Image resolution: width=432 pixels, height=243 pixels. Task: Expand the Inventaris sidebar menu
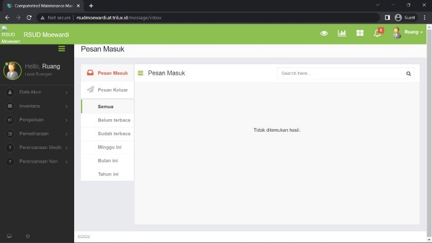37,106
